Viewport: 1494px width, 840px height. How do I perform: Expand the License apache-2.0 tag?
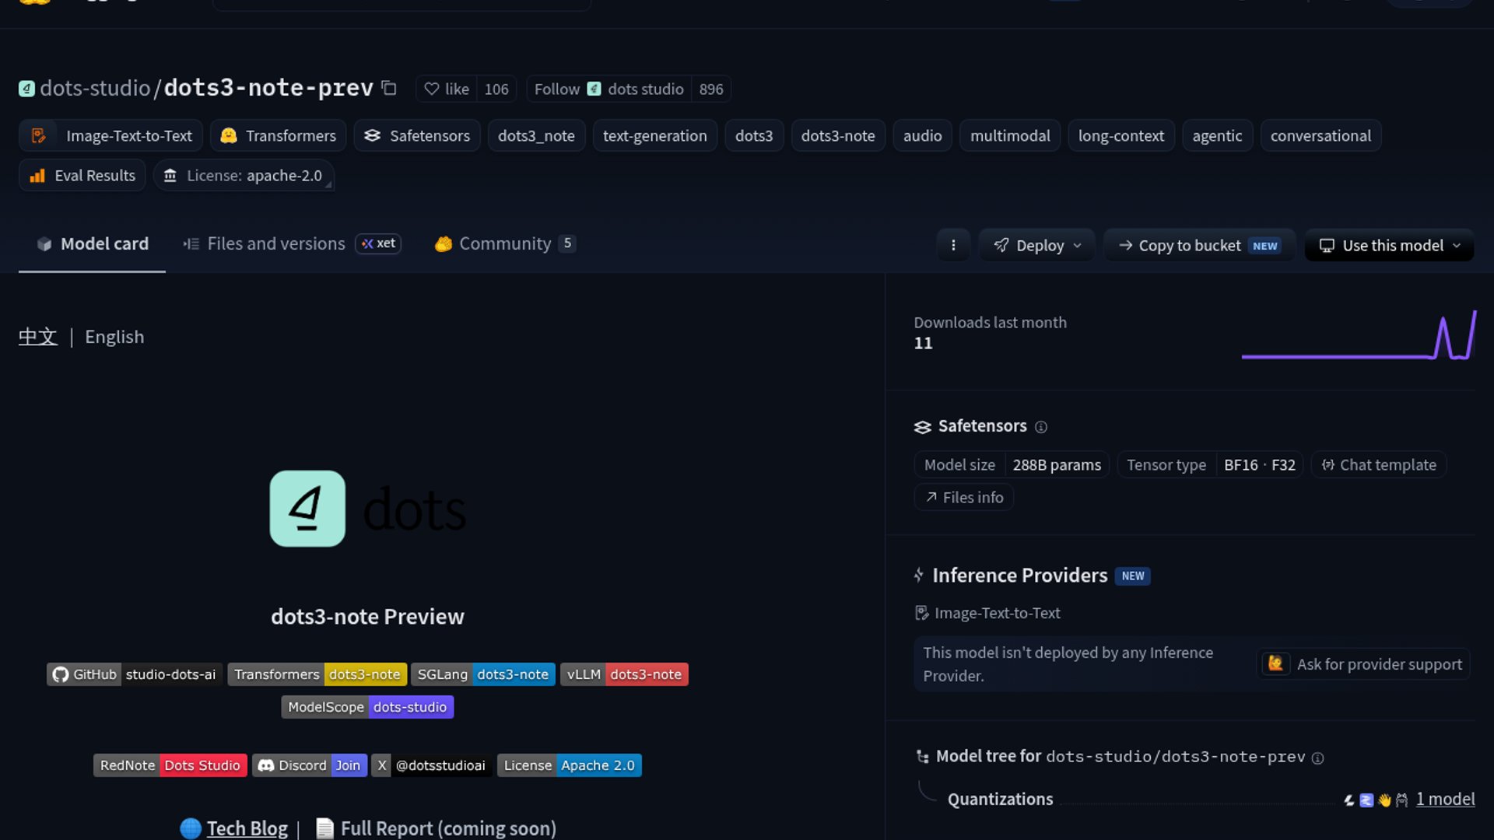tap(244, 176)
